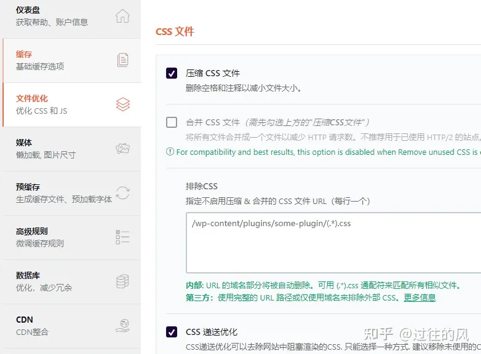Click the CDN globe icon
The width and height of the screenshot is (481, 354).
122,326
